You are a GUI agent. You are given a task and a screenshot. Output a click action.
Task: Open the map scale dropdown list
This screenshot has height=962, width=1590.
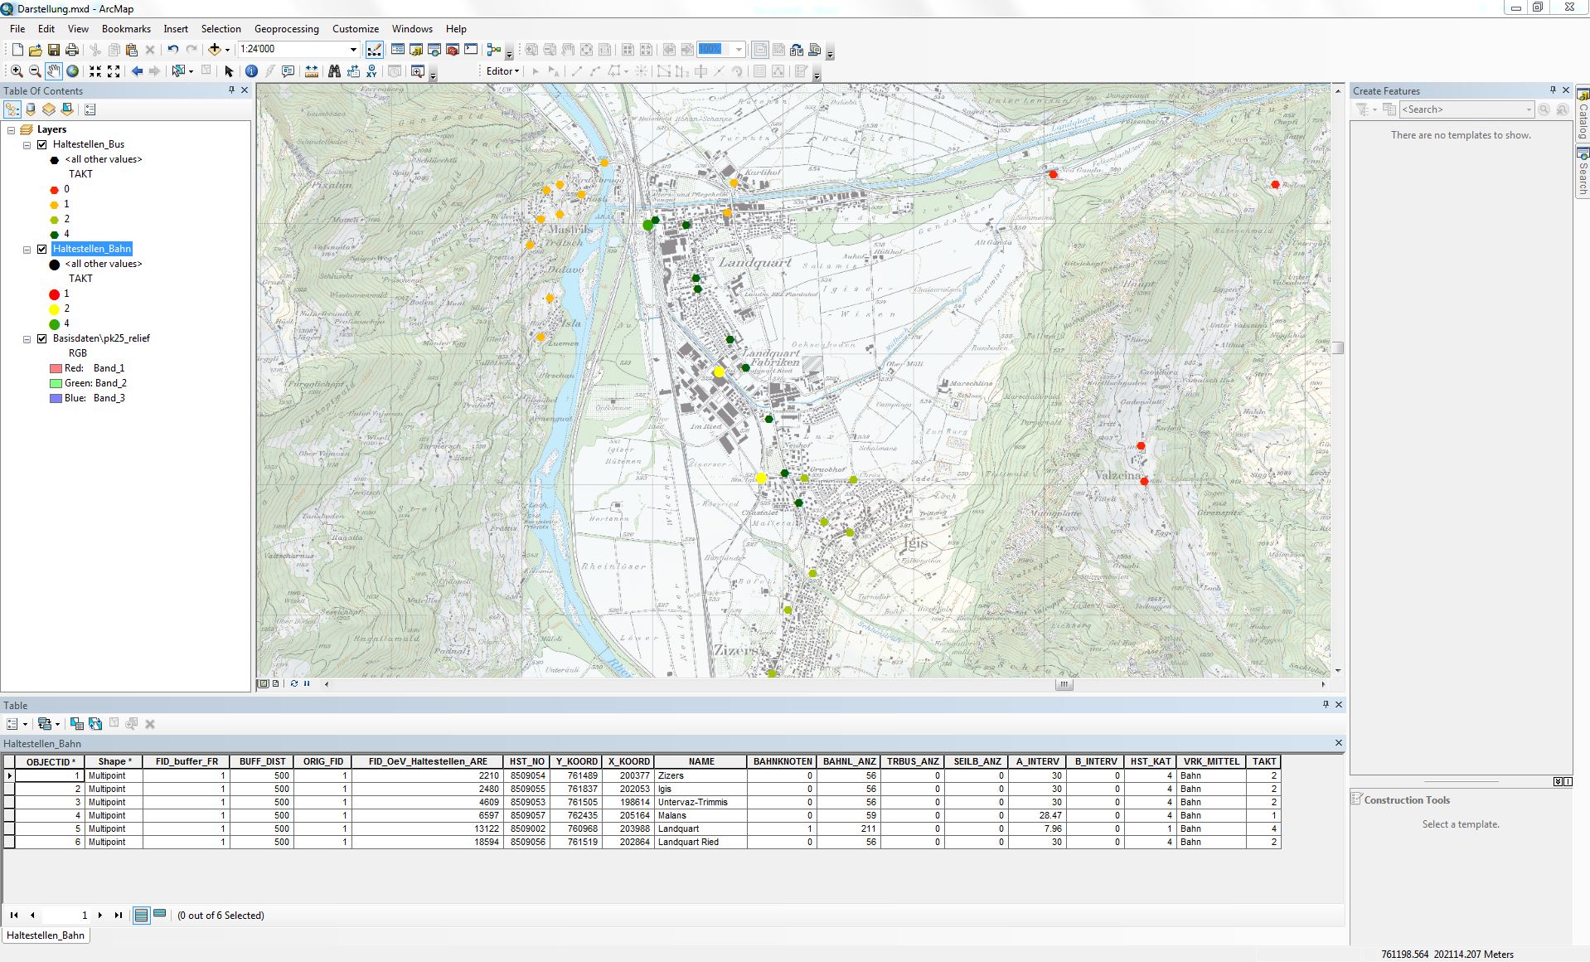353,50
